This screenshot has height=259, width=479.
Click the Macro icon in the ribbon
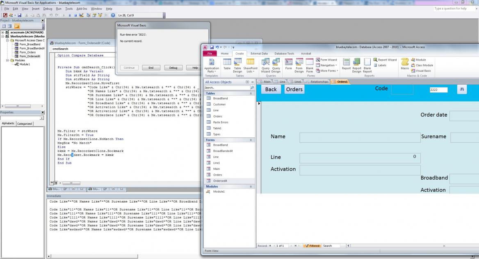click(x=405, y=64)
